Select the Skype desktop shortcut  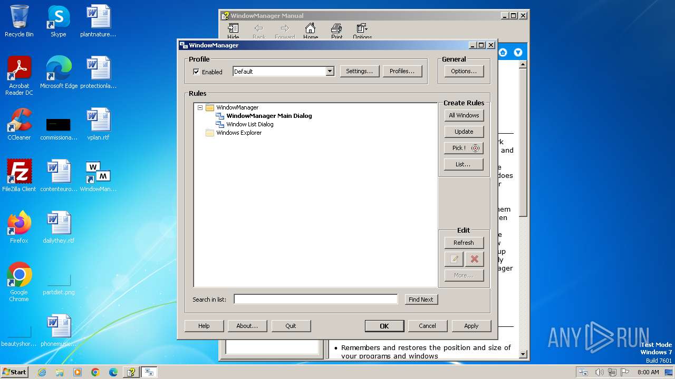tap(59, 21)
